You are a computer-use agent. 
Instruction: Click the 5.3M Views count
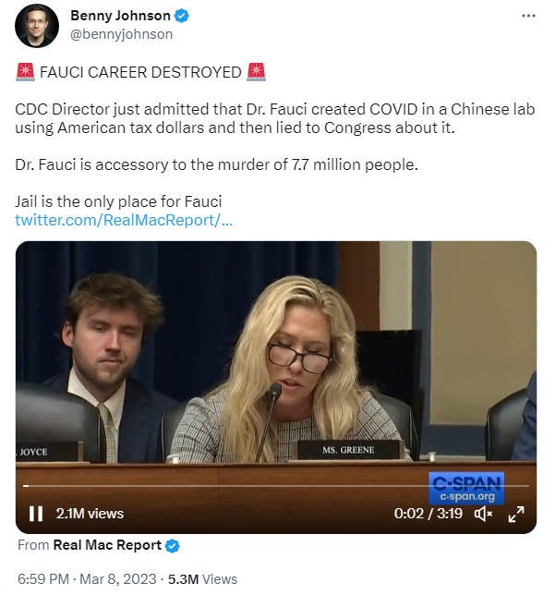tap(202, 579)
